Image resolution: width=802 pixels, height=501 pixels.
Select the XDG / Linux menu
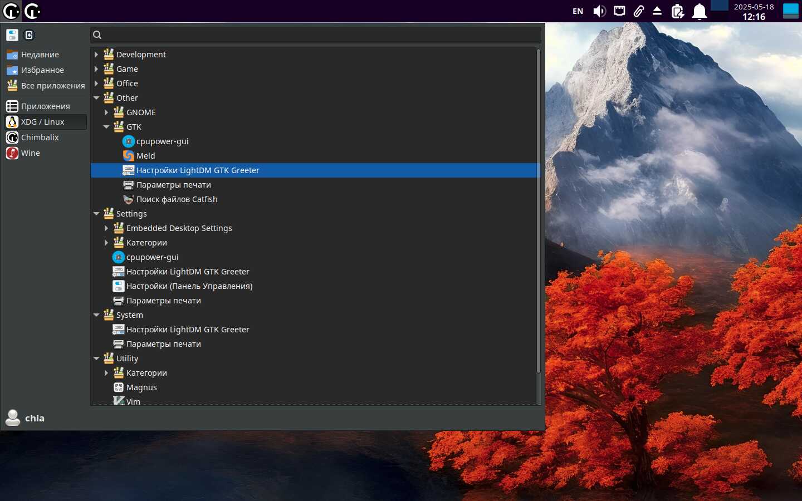click(x=45, y=122)
